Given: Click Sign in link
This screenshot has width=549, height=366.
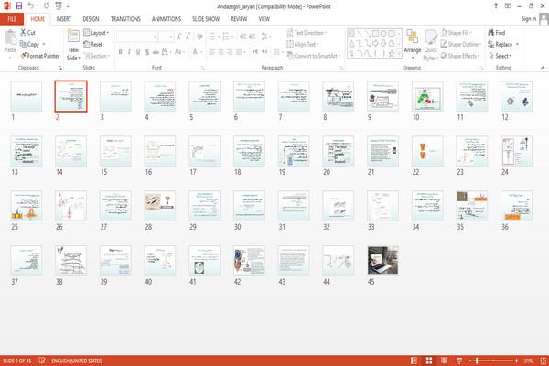Looking at the screenshot, I should click(x=528, y=19).
